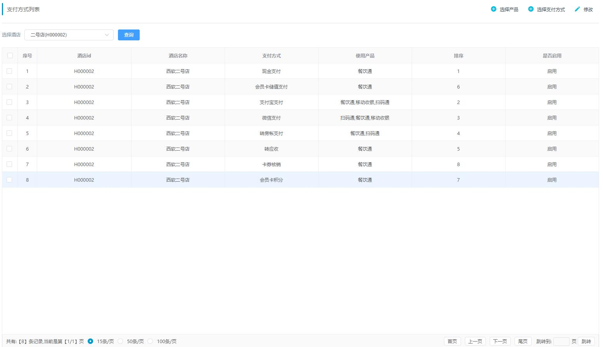Screen dimensions: 603x347
Task: Select the 转应收 cell
Action: pos(271,149)
